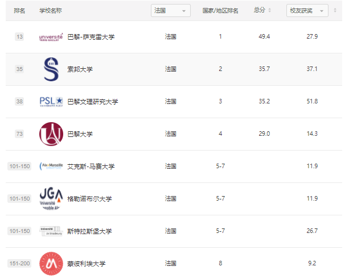Open the 蒙彼利埃大学 link

click(87, 264)
